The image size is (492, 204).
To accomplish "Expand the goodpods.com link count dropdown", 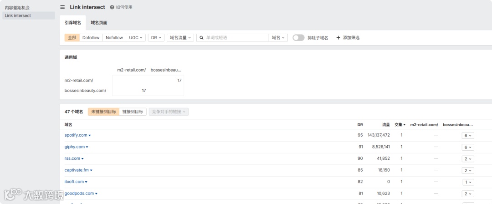I will point(468,194).
